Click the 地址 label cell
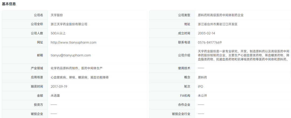The width and height of the screenshot is (291, 118). (172, 24)
